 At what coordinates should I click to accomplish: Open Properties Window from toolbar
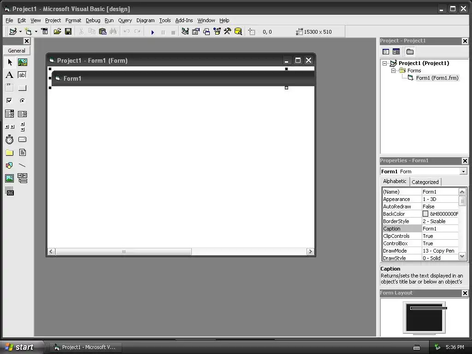[196, 32]
